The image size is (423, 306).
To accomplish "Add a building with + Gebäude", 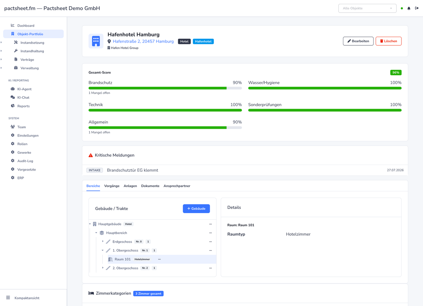I will pos(196,209).
